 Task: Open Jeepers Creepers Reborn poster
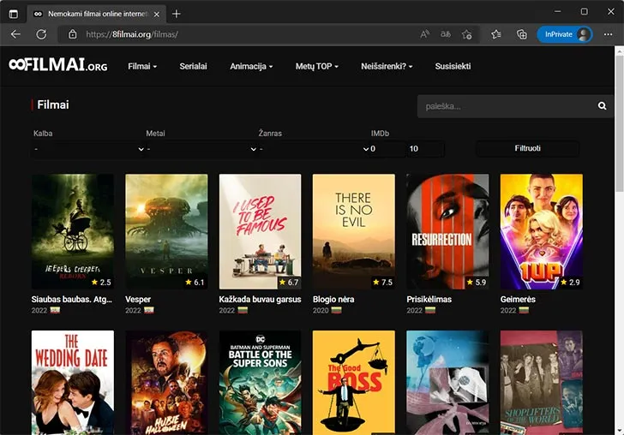point(73,231)
